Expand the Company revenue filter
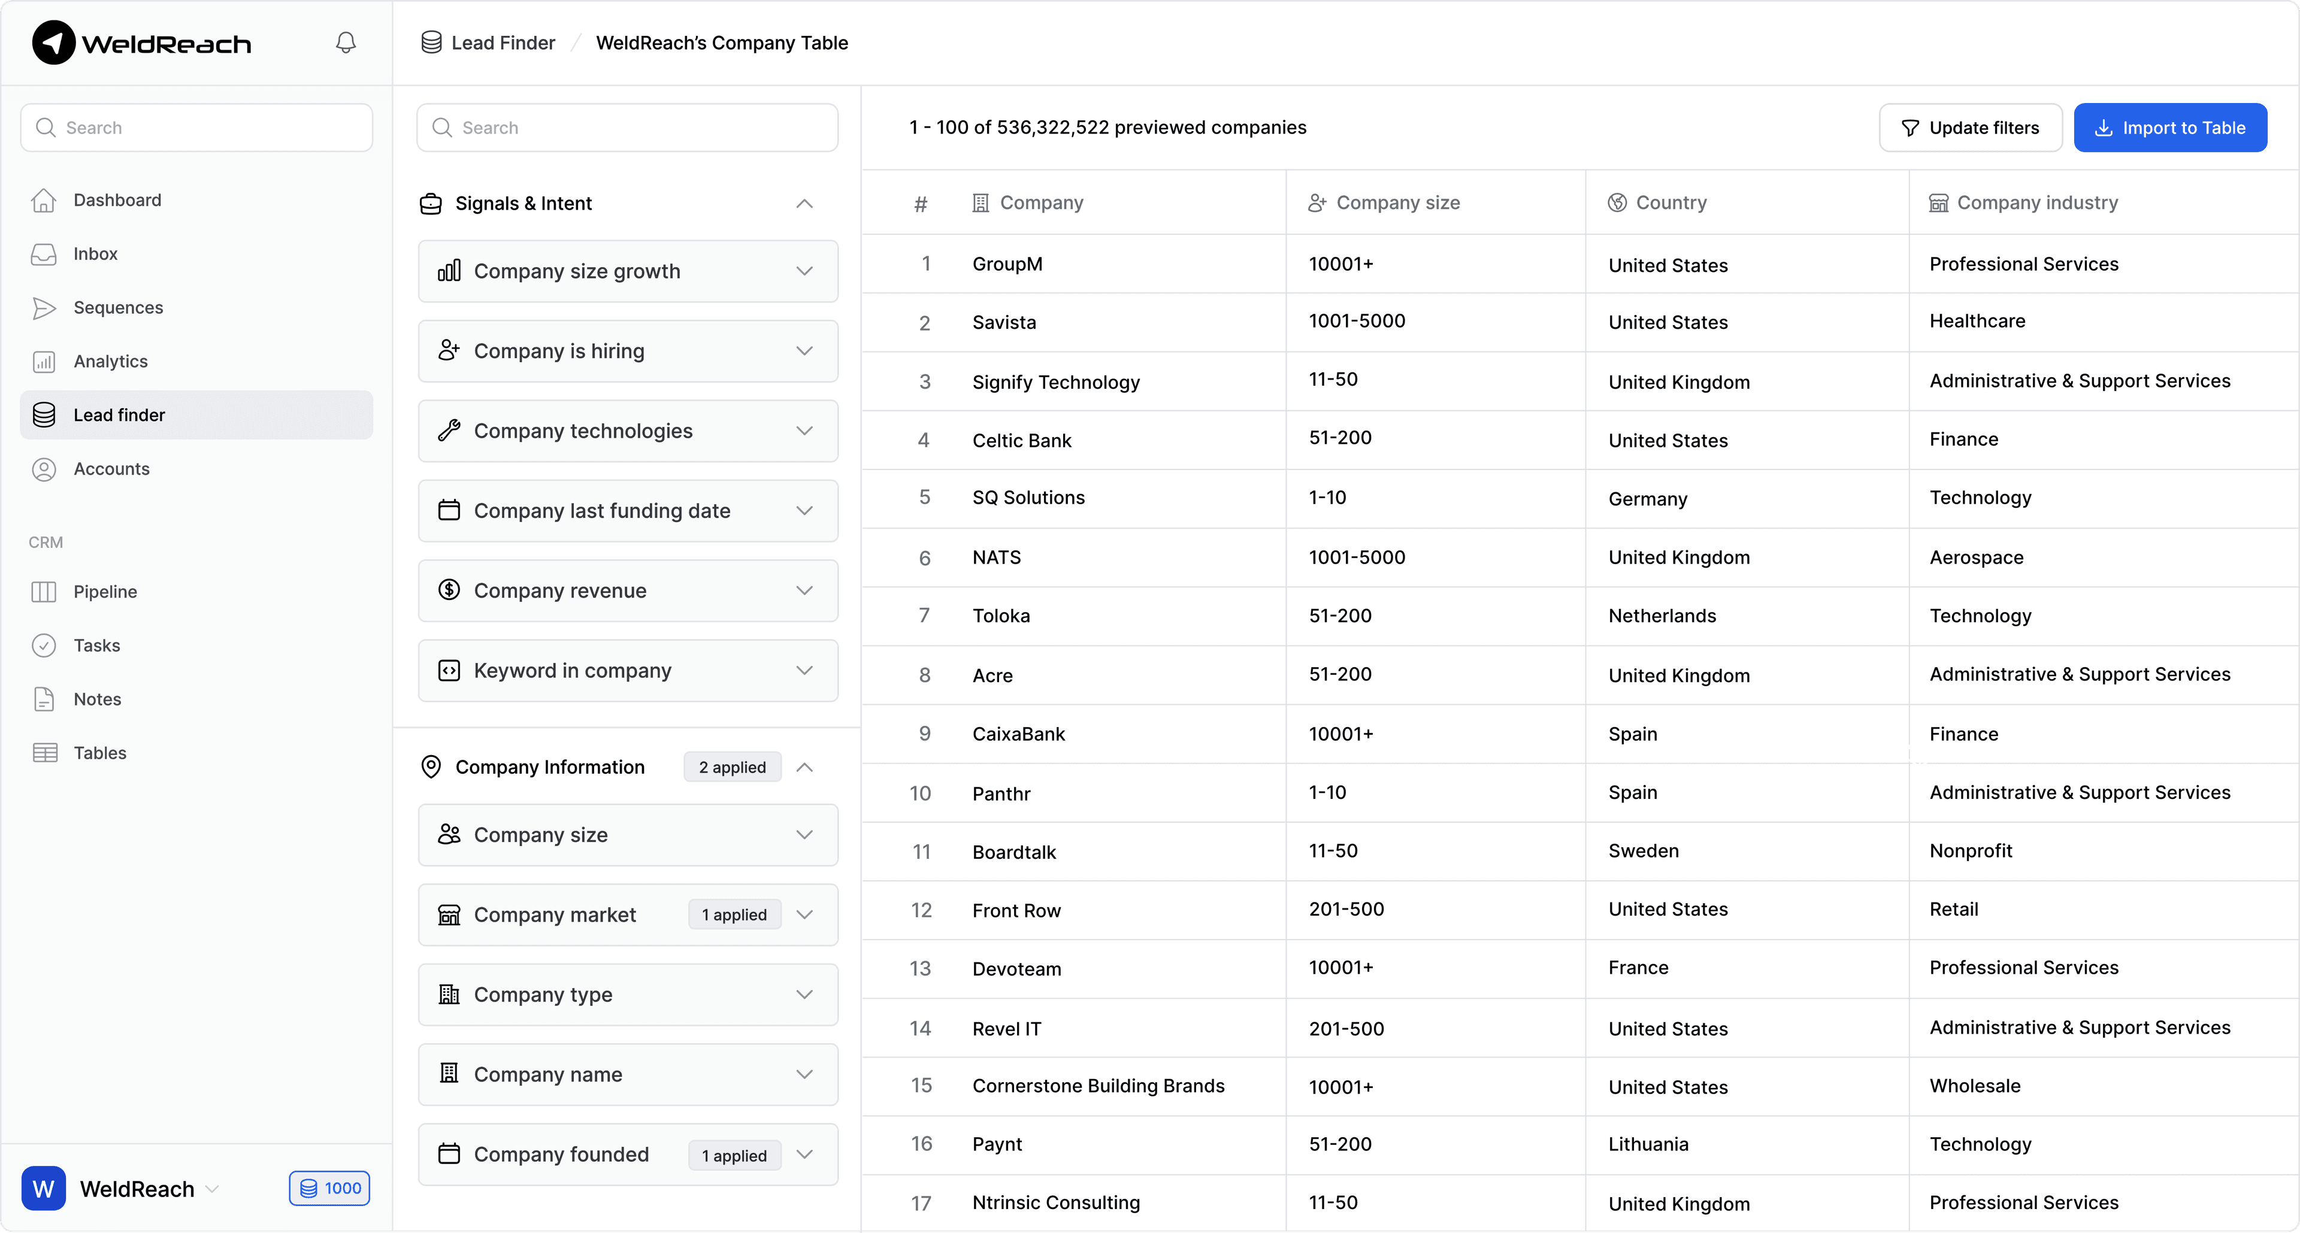 point(804,590)
